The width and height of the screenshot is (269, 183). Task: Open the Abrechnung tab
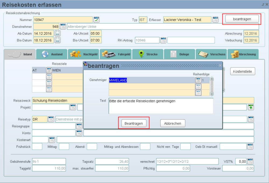(x=243, y=54)
